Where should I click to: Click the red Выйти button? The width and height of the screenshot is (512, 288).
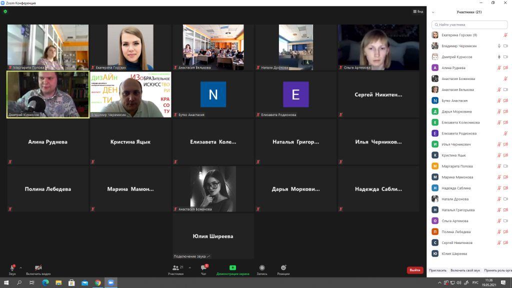(x=415, y=270)
